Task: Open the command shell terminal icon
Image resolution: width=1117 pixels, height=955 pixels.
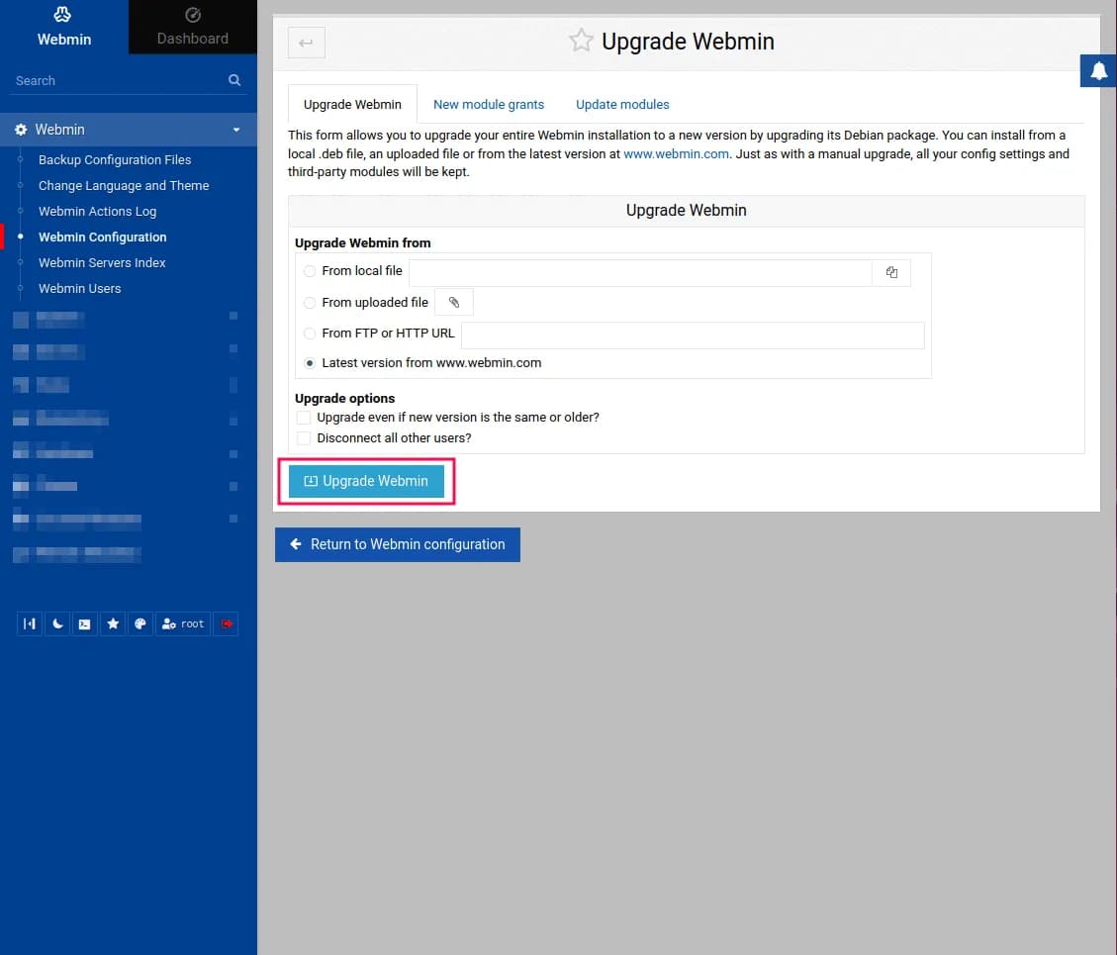Action: [85, 623]
